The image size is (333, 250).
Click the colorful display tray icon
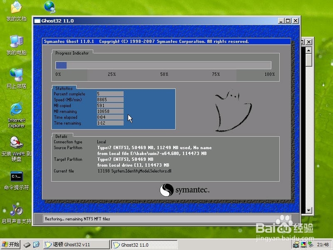point(303,245)
